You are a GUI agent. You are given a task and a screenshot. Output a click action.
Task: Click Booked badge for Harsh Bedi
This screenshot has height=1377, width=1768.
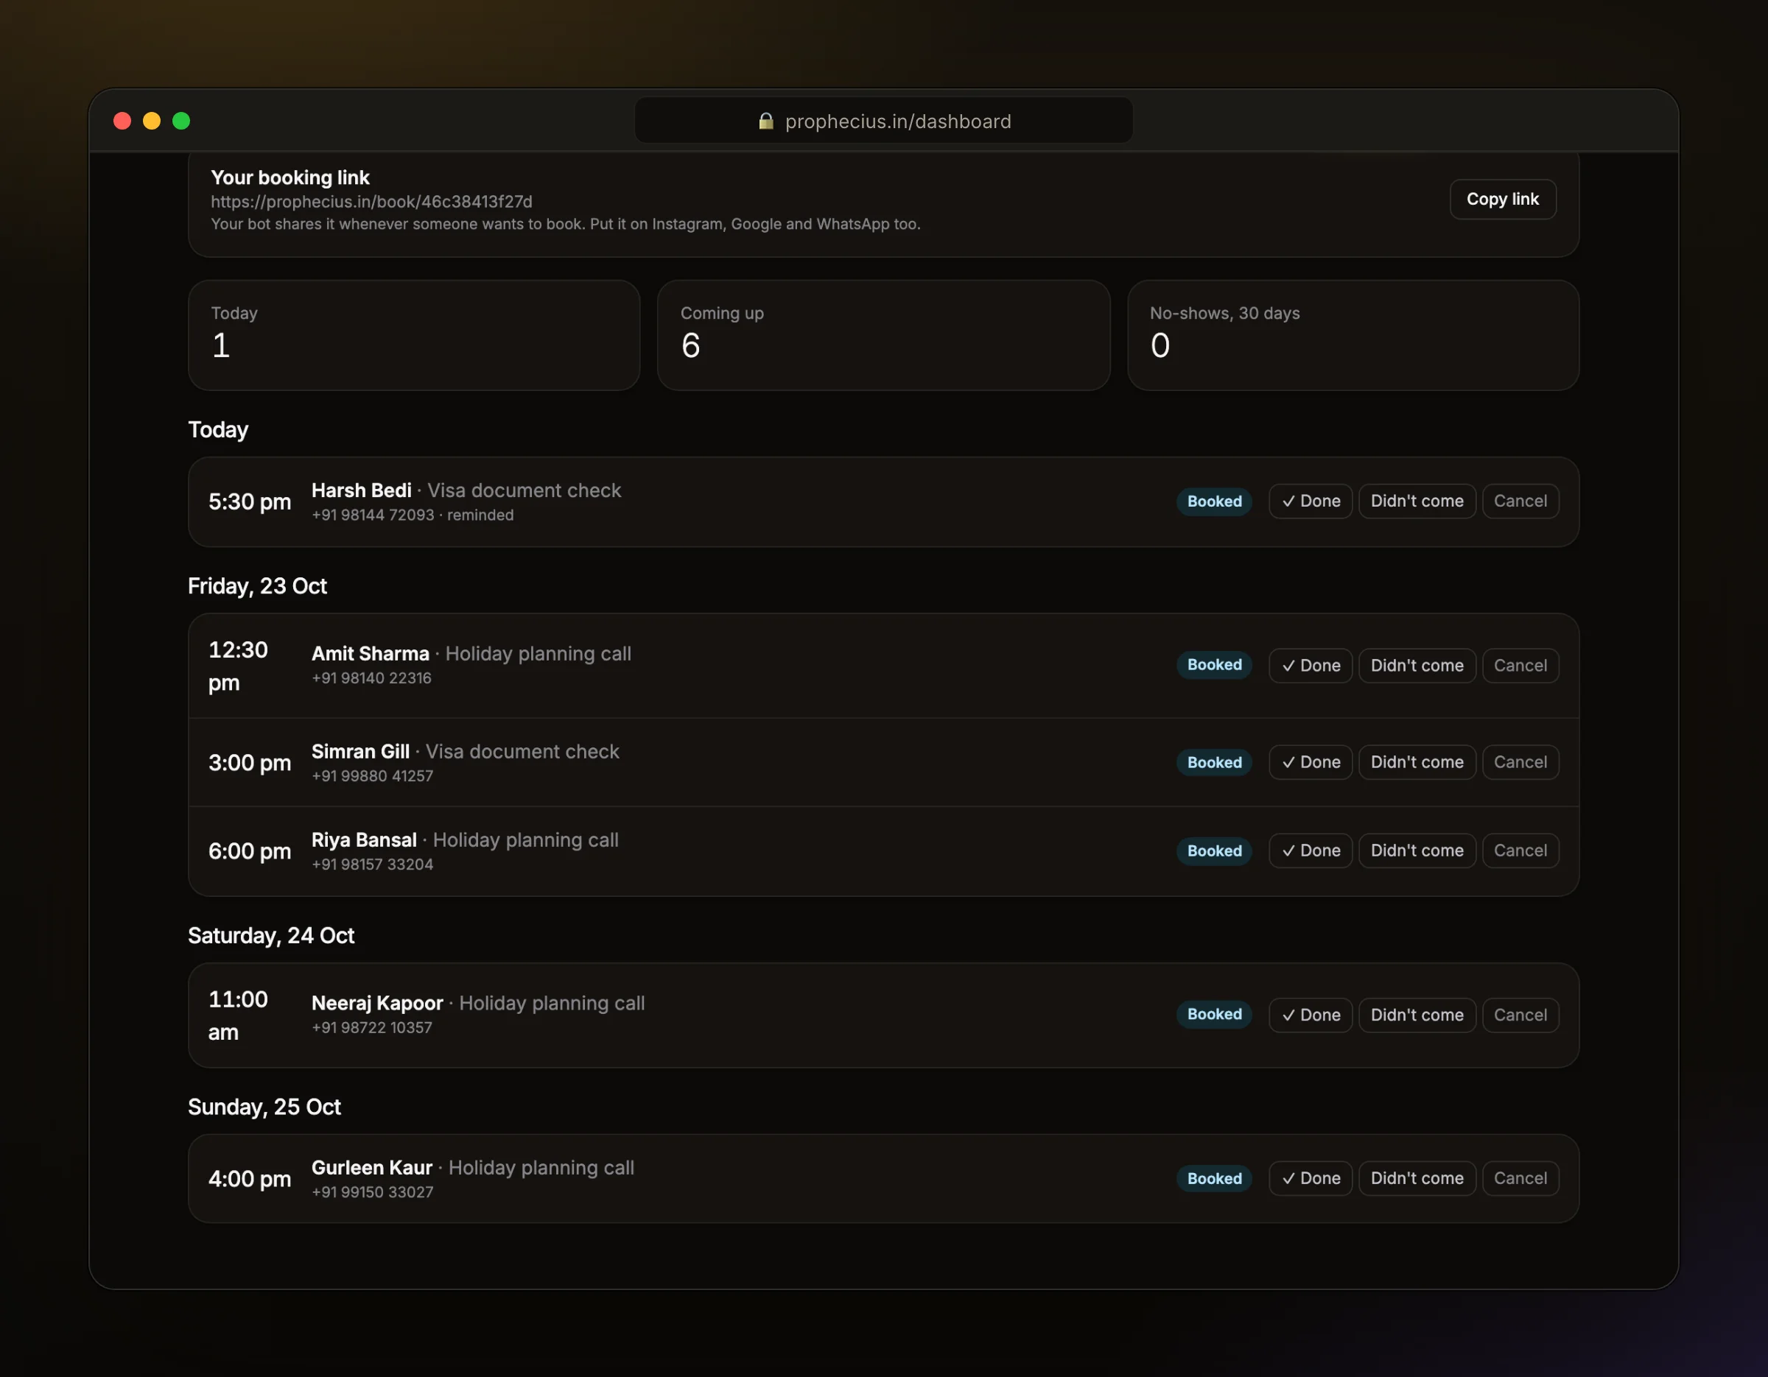click(x=1213, y=501)
